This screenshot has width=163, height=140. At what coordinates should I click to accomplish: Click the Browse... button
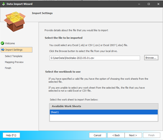coord(151,58)
